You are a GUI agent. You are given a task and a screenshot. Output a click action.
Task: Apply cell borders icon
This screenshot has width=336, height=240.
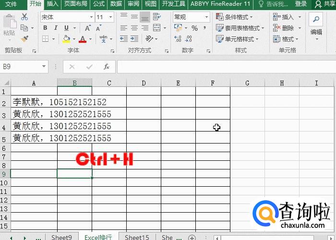click(x=46, y=39)
